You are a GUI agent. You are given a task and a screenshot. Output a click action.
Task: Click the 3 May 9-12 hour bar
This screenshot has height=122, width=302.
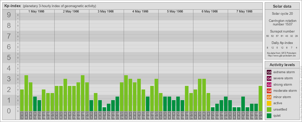(104, 109)
